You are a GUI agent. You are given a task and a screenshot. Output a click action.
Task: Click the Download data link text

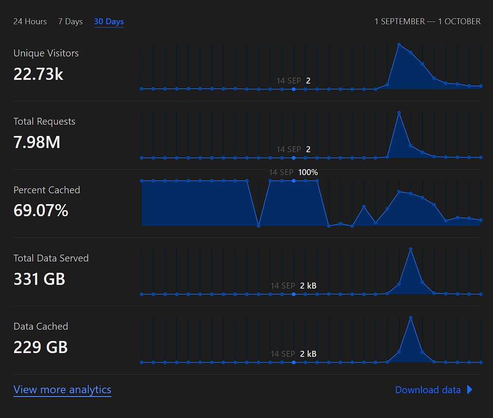click(x=428, y=390)
